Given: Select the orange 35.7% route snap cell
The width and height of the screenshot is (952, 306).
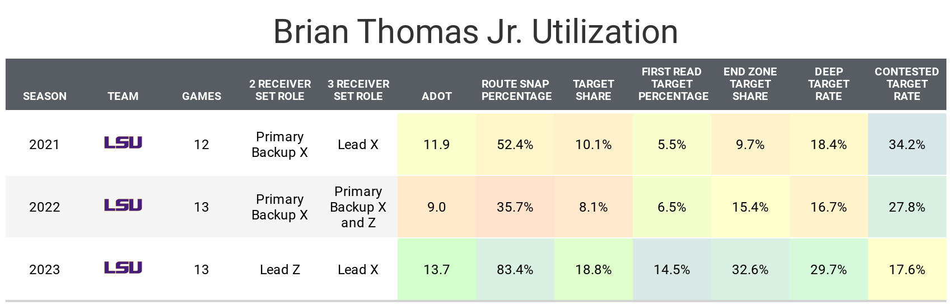Looking at the screenshot, I should point(515,207).
